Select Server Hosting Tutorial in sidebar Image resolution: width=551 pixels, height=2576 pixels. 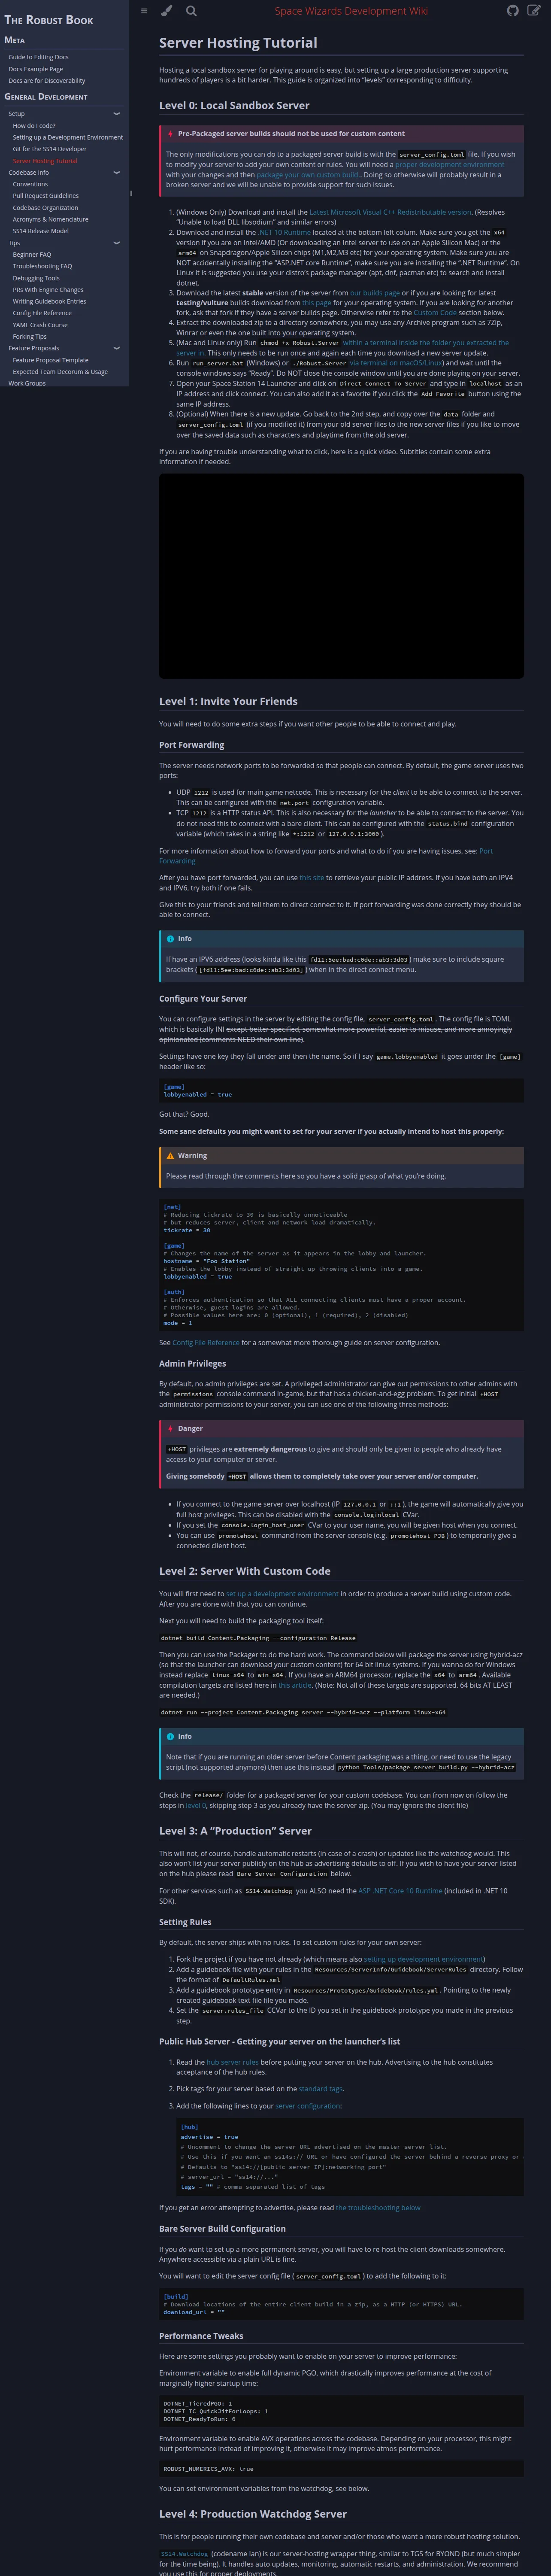click(x=45, y=161)
